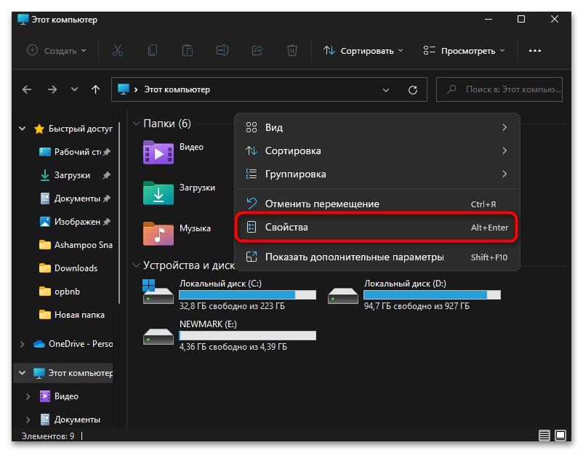Open the Просмотреть dropdown

coord(464,51)
